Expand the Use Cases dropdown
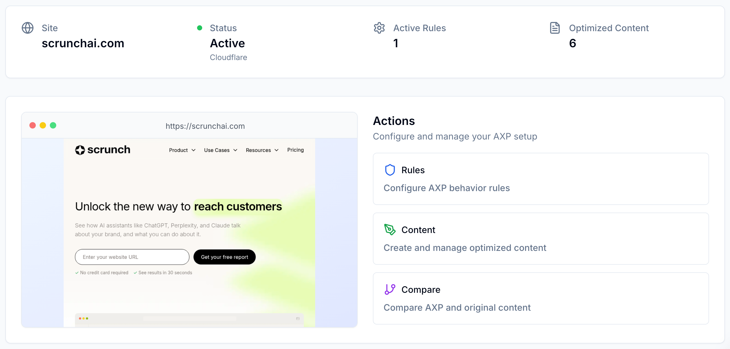 click(221, 150)
